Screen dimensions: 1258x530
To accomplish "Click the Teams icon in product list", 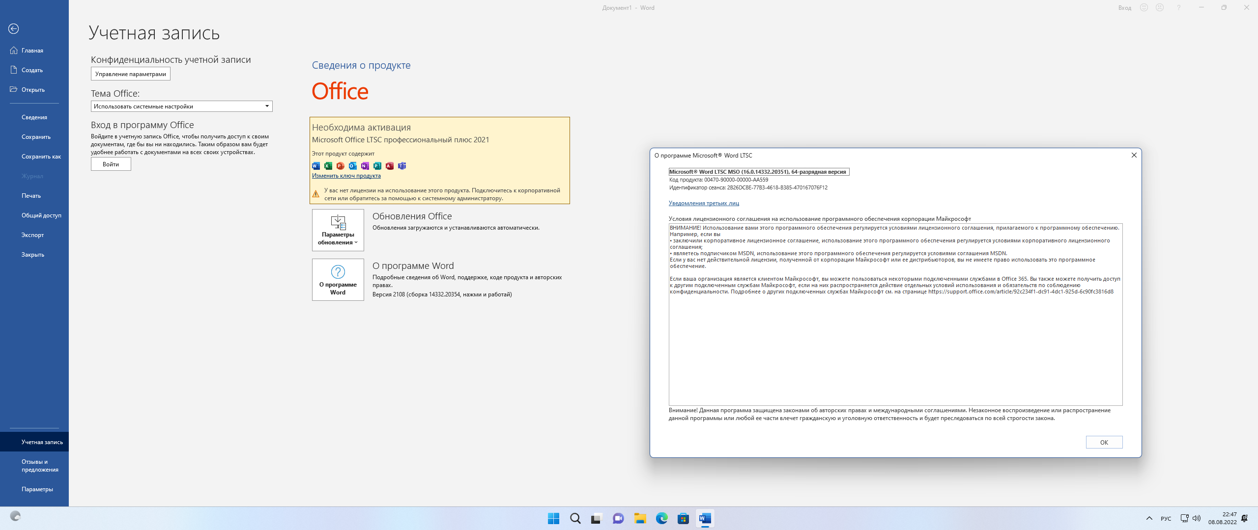I will pyautogui.click(x=402, y=166).
